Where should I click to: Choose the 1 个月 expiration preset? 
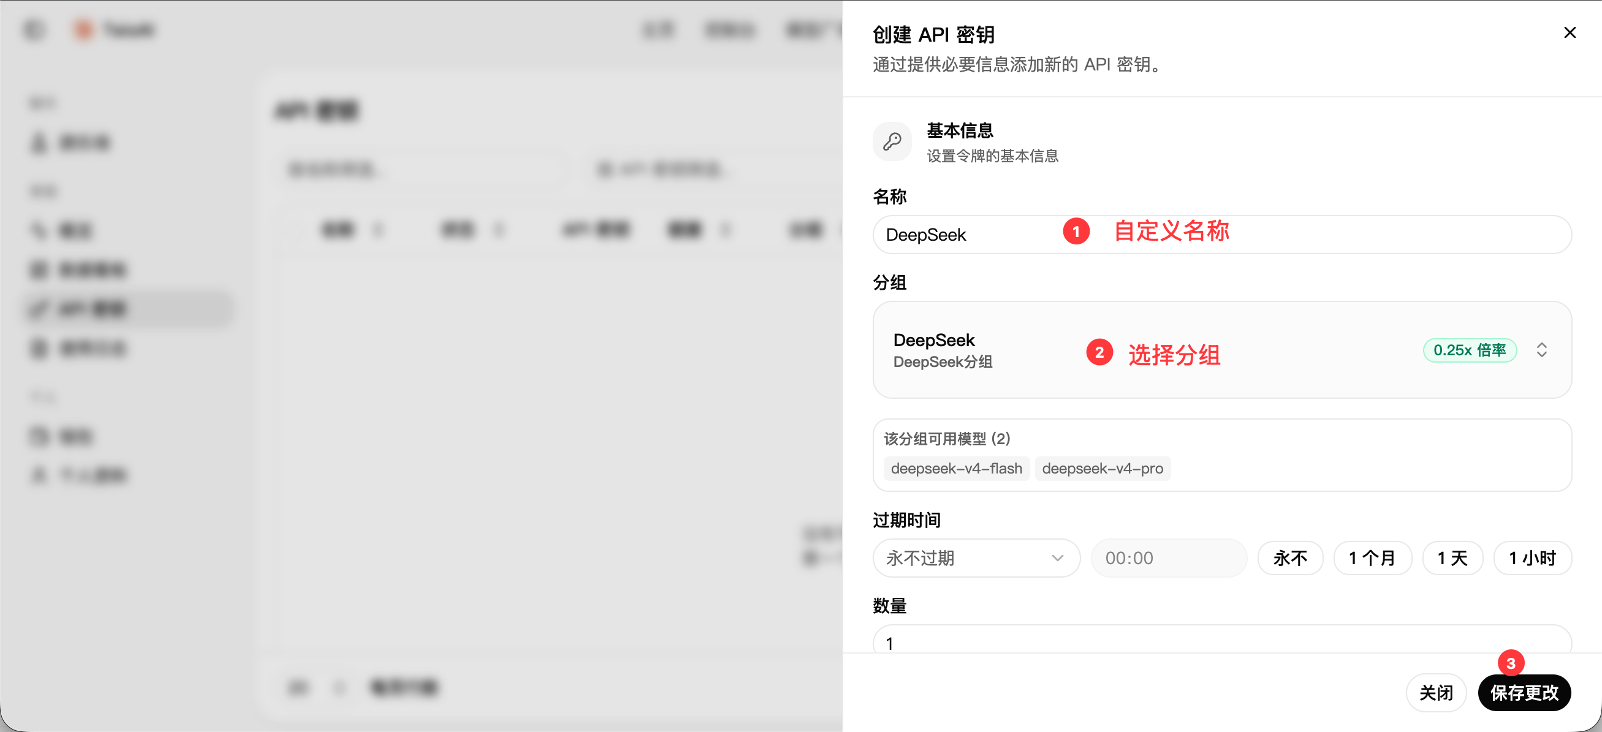click(x=1372, y=557)
